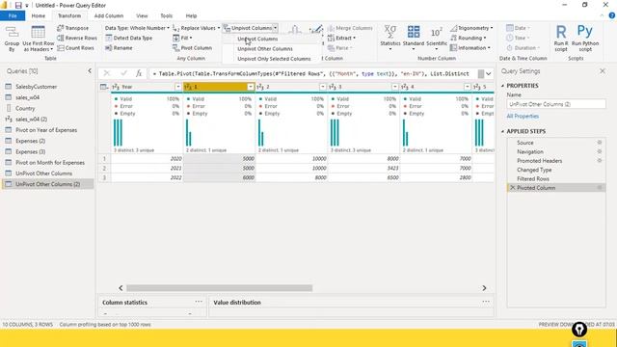Click Detect Data Type
This screenshot has width=617, height=347.
point(128,38)
